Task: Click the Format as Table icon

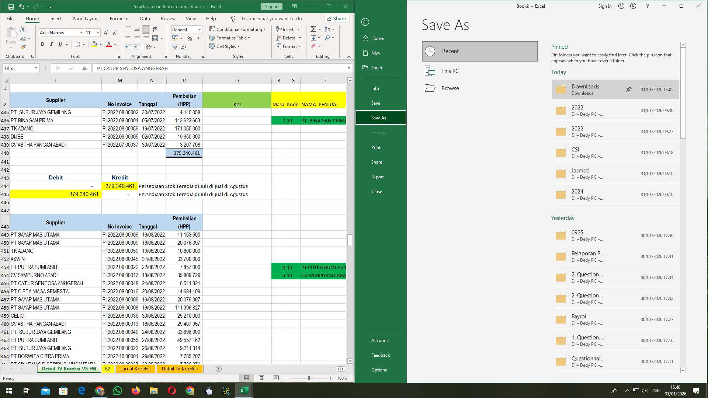Action: 213,38
